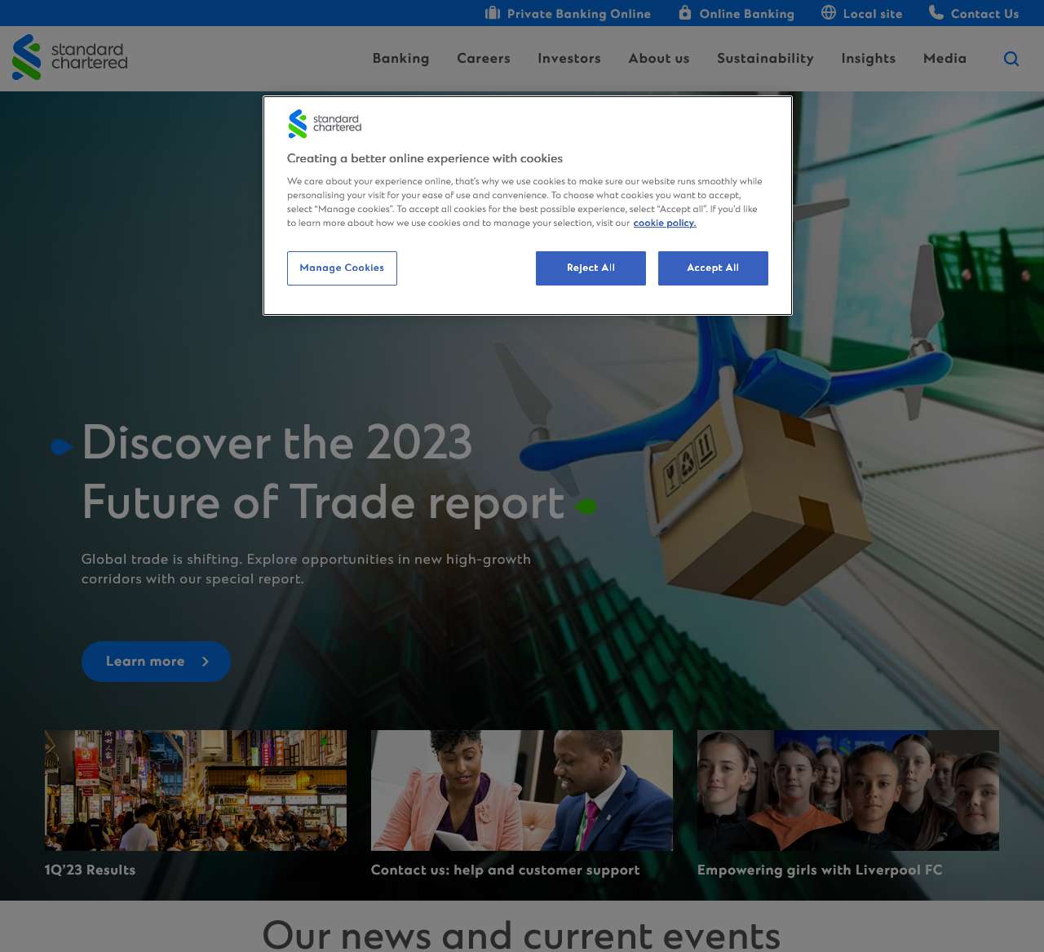Click the Standard Chartered logo in header
The width and height of the screenshot is (1044, 952).
click(70, 57)
